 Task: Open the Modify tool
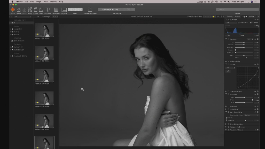pyautogui.click(x=30, y=10)
